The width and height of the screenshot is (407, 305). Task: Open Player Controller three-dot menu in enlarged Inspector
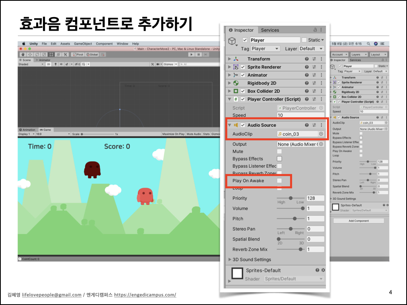point(321,99)
